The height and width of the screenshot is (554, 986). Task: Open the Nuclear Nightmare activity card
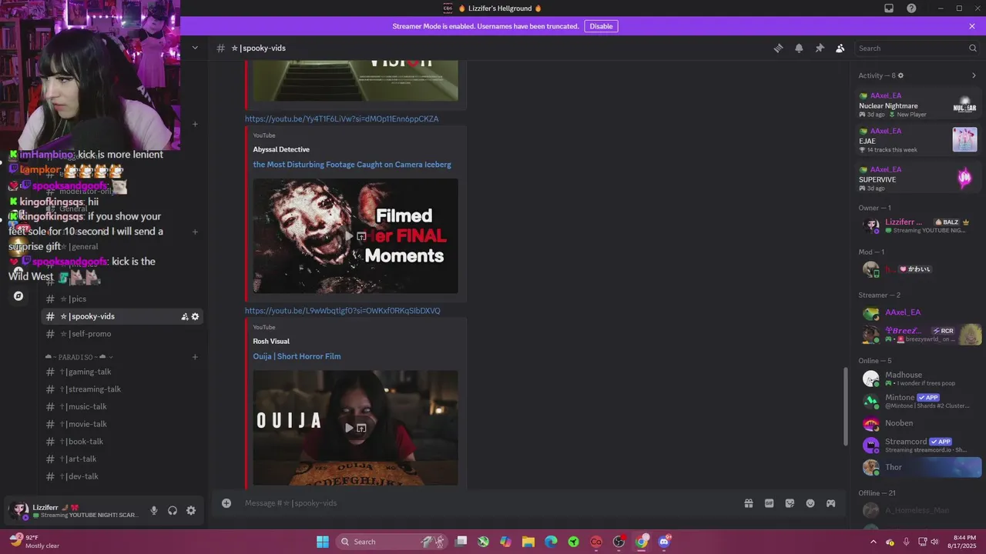tap(917, 105)
